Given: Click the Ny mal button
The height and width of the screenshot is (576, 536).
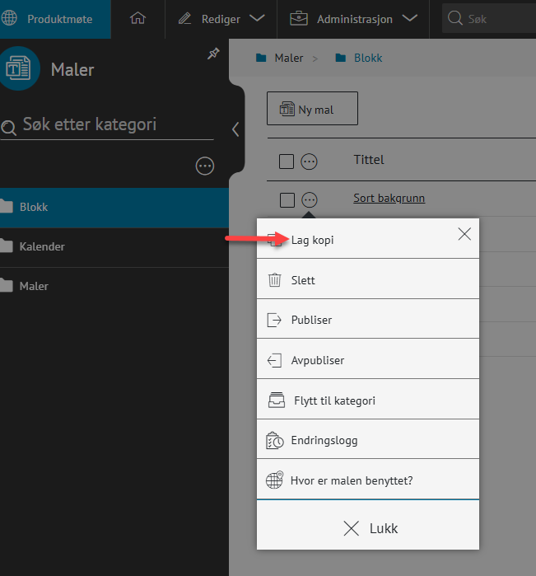Looking at the screenshot, I should coord(312,110).
